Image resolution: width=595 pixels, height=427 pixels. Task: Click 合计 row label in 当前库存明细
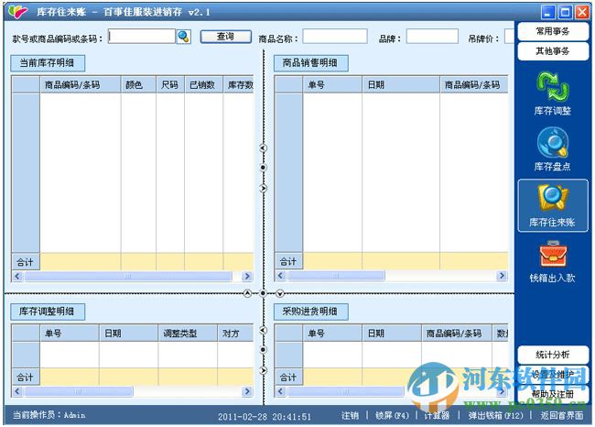pyautogui.click(x=26, y=262)
